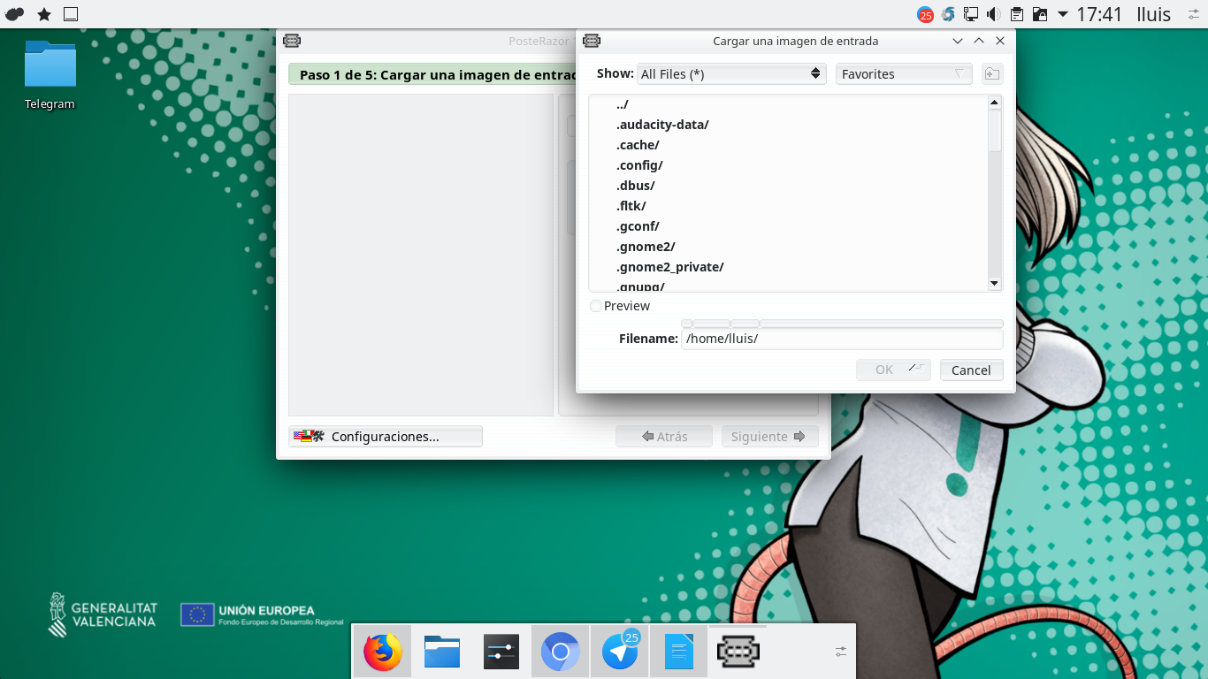
Task: Click the show desktop panel icon
Action: coord(71,14)
